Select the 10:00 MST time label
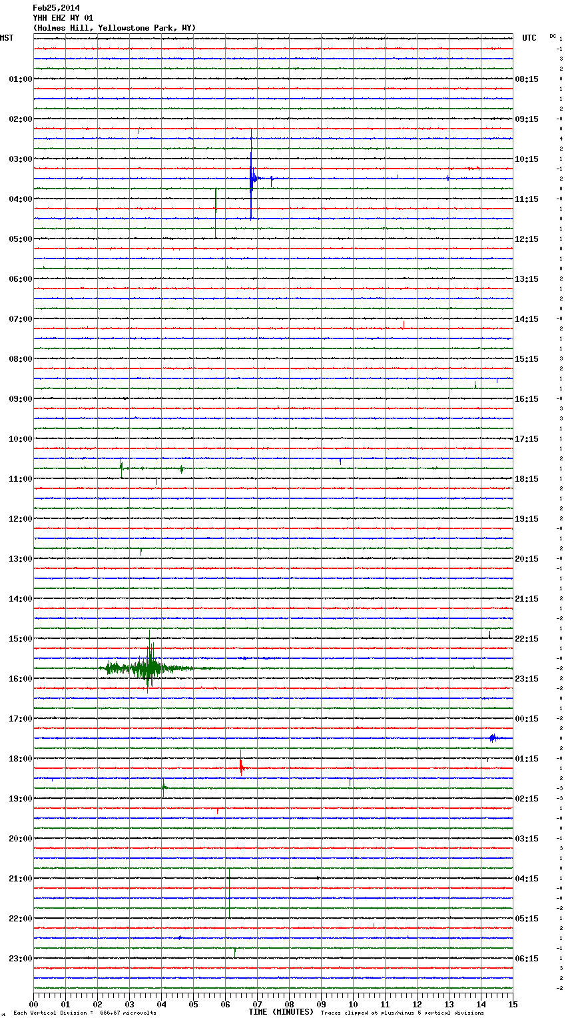566x1022 pixels. click(x=21, y=439)
